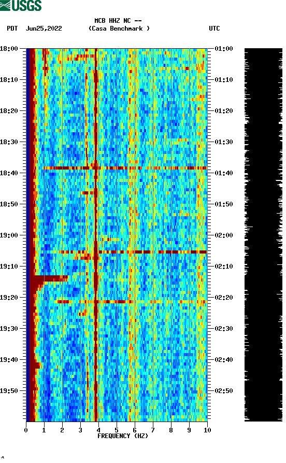Image resolution: width=286 pixels, height=463 pixels.
Task: Click the frequency axis label 0
Action: (26, 430)
